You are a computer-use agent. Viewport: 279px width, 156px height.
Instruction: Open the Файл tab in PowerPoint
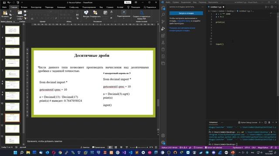4,7
